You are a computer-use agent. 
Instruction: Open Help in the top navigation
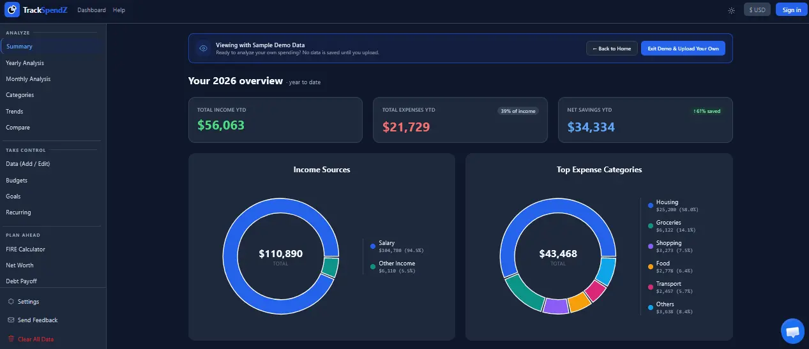[119, 10]
